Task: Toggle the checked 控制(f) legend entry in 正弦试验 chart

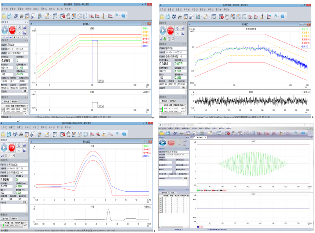Action: (x=145, y=46)
